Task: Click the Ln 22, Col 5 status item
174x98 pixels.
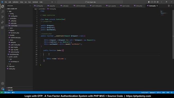Action: coord(145,93)
